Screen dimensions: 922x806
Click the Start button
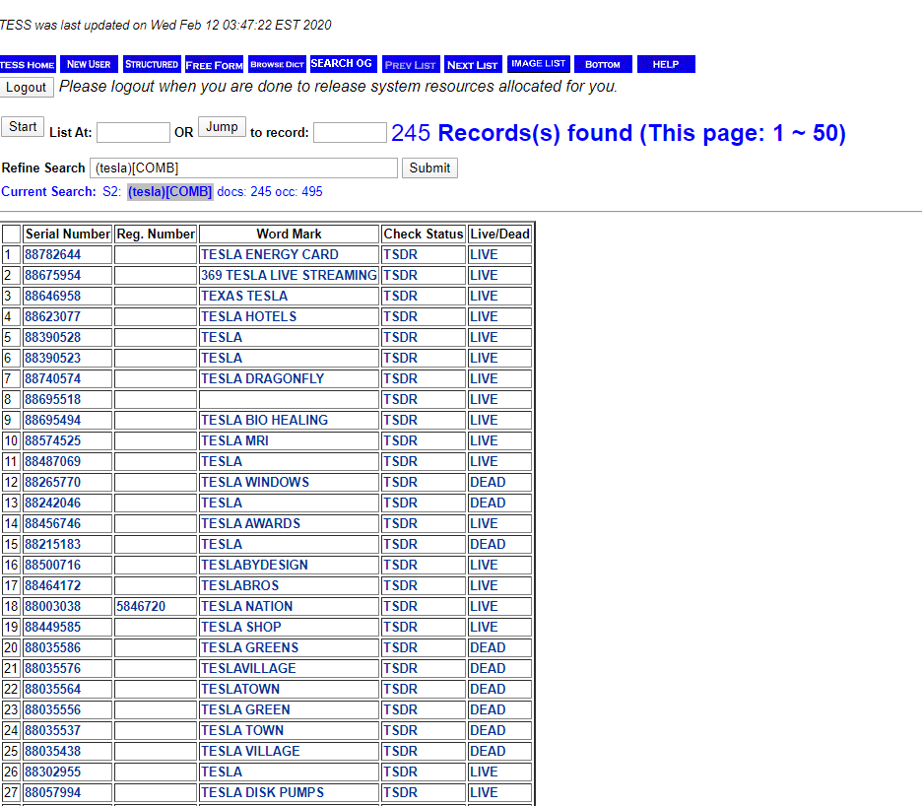(x=23, y=126)
